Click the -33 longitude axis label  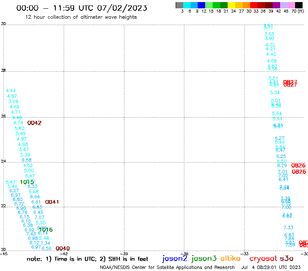(245, 253)
